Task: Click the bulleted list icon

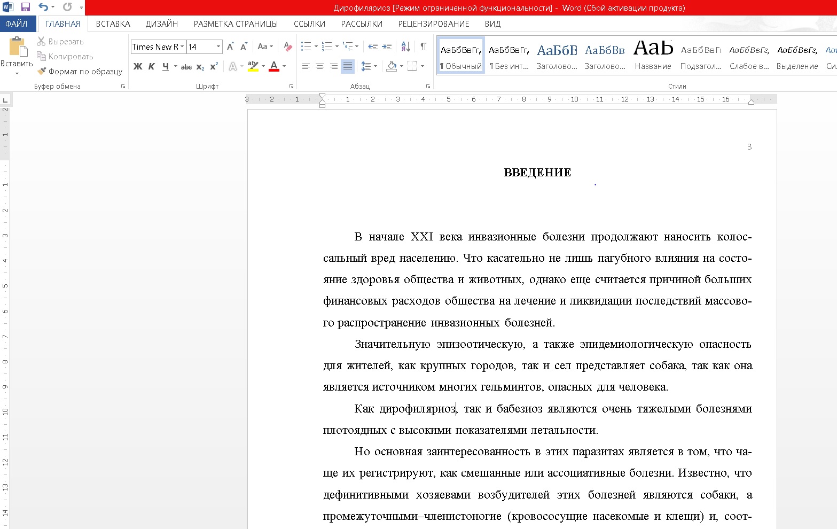Action: tap(306, 46)
